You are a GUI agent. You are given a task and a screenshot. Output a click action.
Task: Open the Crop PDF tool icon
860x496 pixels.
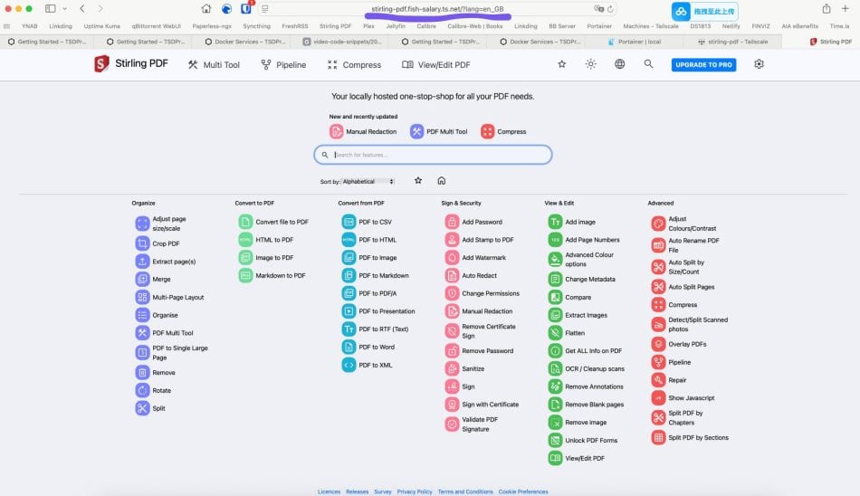coord(143,243)
